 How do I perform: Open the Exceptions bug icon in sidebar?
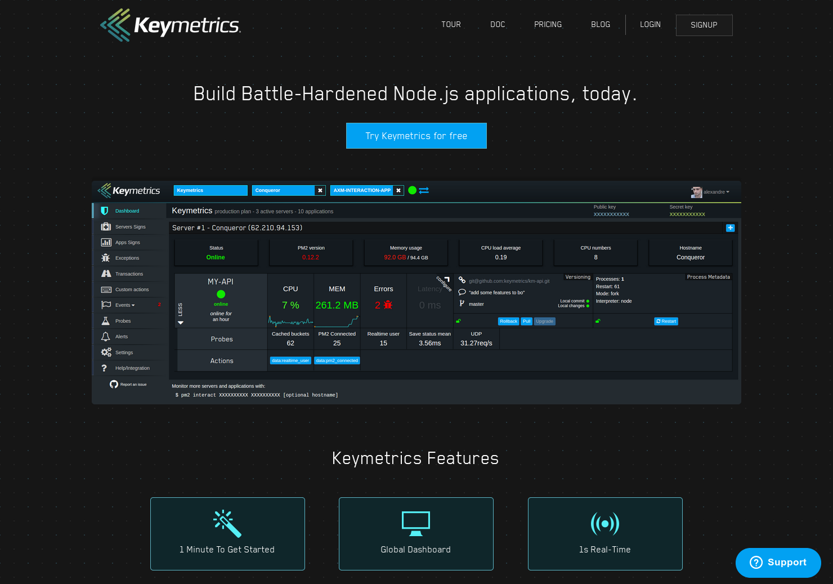[x=106, y=257]
